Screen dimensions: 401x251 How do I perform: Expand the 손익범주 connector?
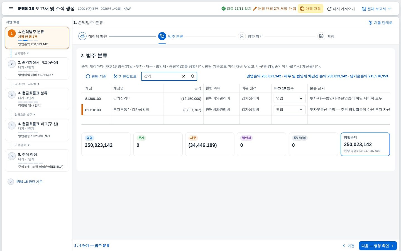(22, 53)
